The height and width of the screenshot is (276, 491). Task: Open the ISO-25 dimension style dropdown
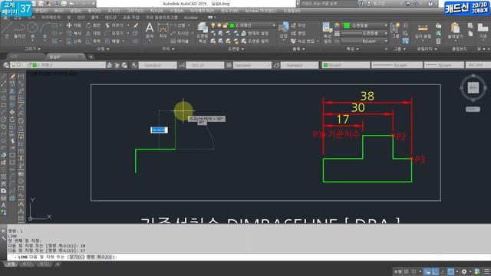point(205,65)
